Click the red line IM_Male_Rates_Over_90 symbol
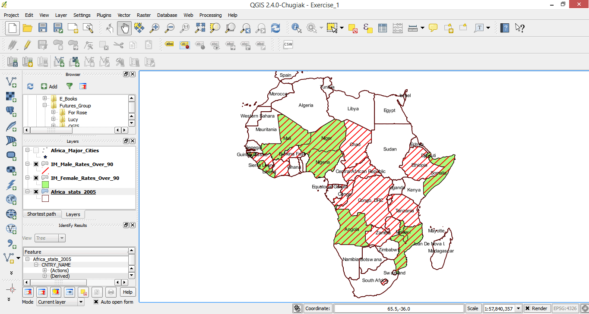 tap(45, 171)
